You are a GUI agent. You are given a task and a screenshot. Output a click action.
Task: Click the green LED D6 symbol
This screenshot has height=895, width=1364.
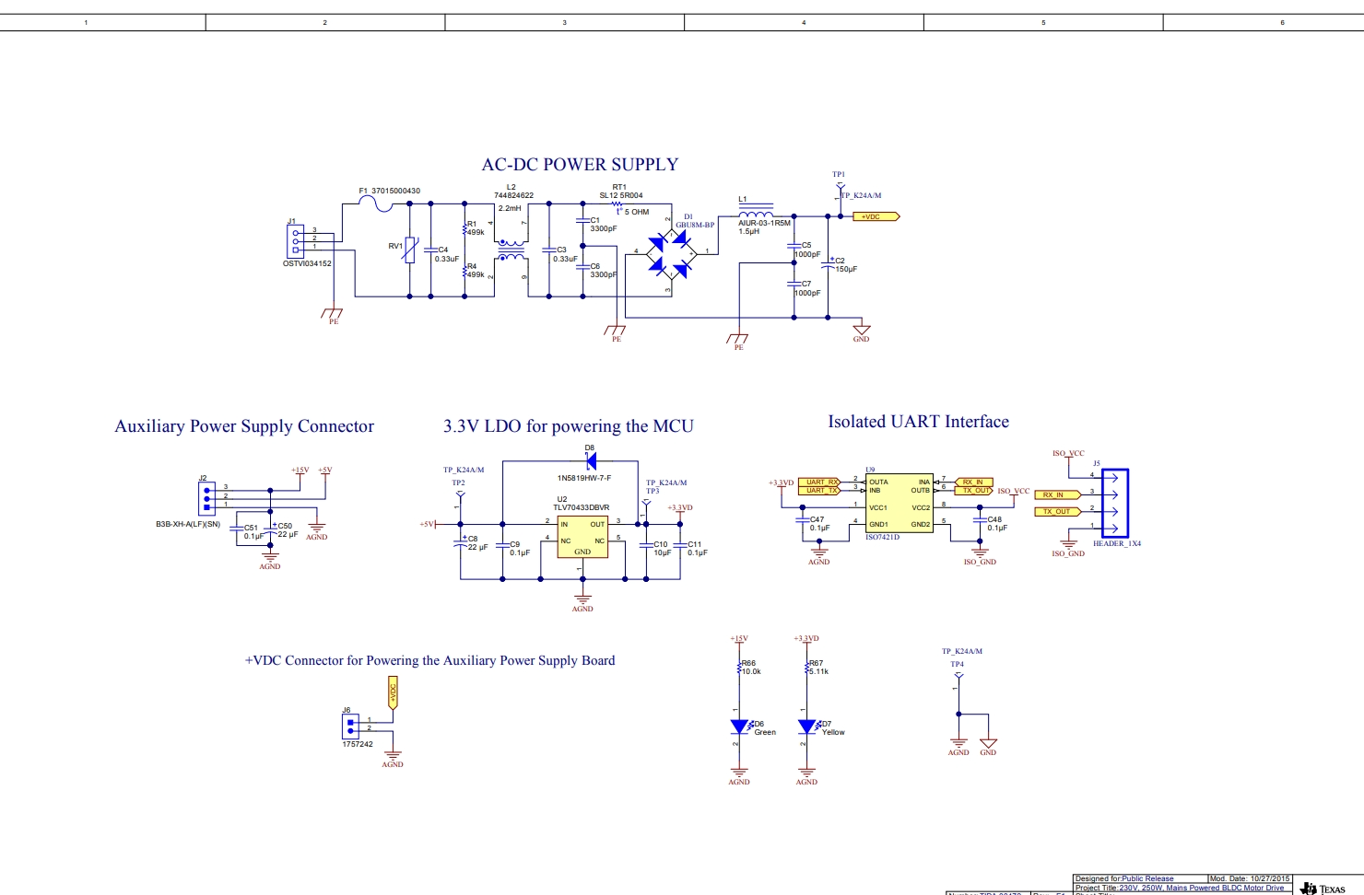740,727
